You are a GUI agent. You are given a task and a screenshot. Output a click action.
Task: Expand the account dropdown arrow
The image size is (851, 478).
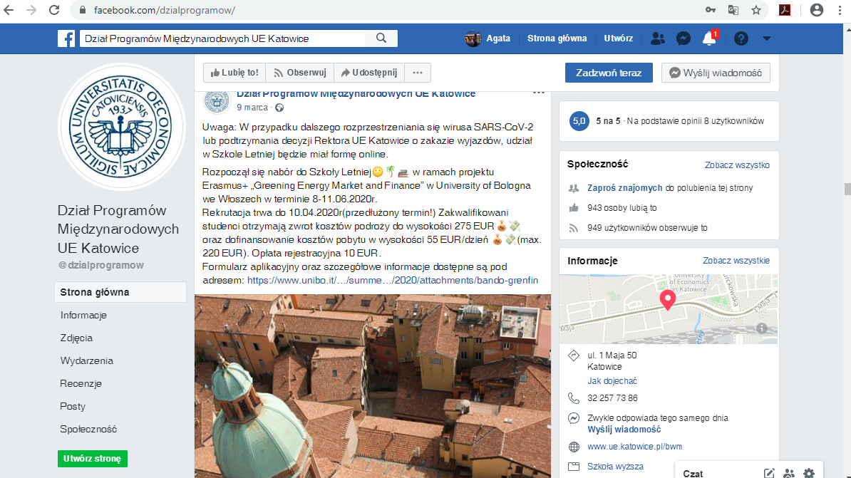click(x=766, y=38)
